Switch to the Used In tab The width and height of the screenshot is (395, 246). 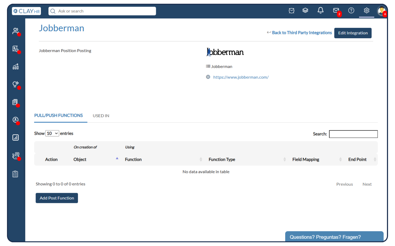click(101, 116)
